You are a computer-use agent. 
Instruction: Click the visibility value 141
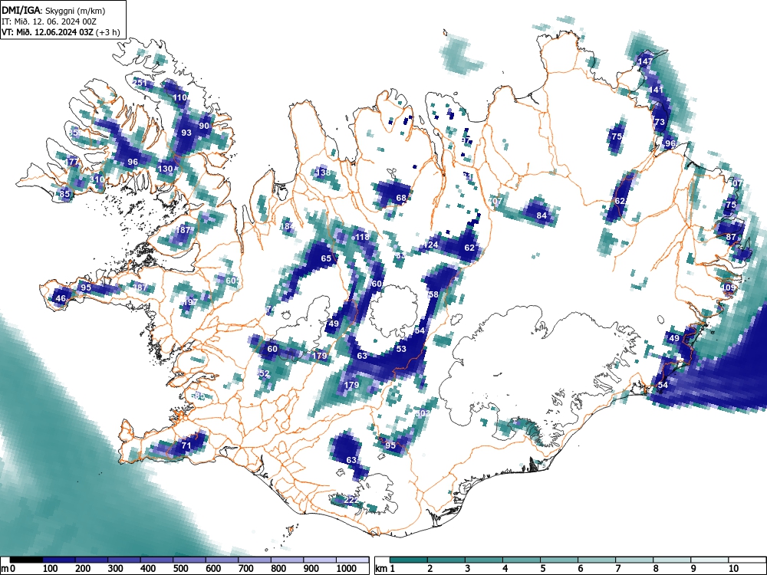click(656, 90)
